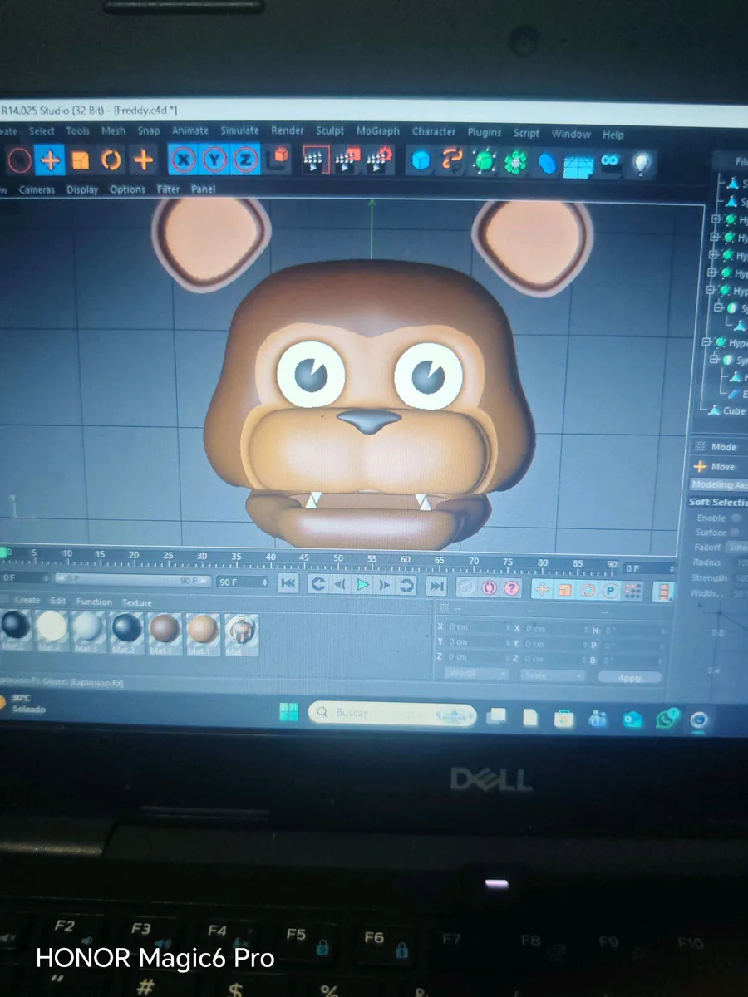The height and width of the screenshot is (997, 748).
Task: Open the Falloff dropdown
Action: 736,548
